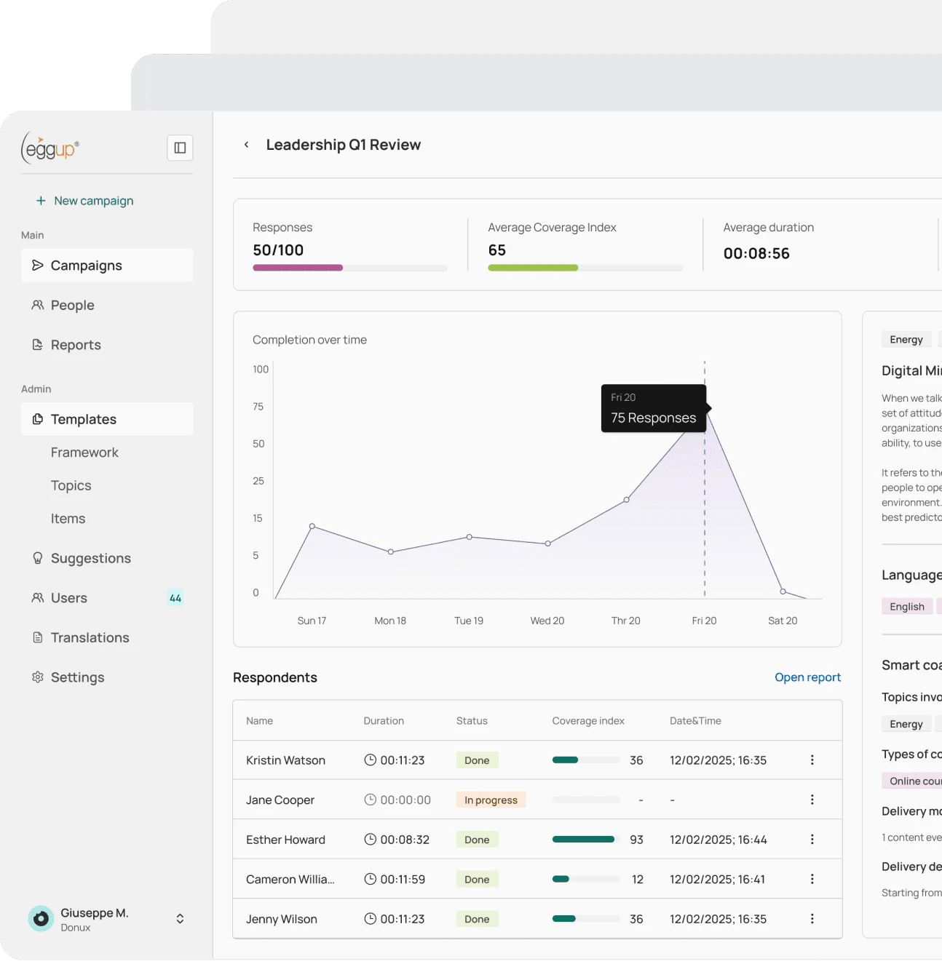
Task: Click the Average duration value 00:08:56
Action: pyautogui.click(x=756, y=253)
